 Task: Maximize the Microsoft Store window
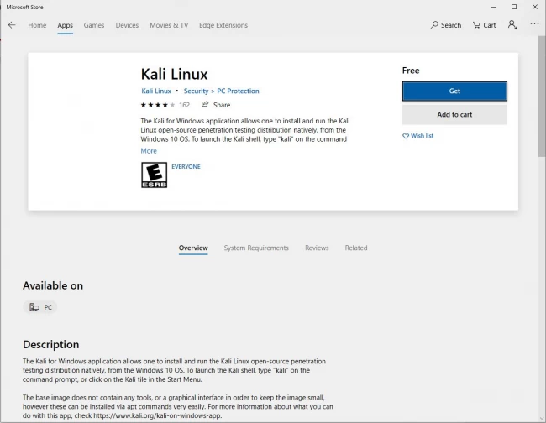click(x=514, y=7)
